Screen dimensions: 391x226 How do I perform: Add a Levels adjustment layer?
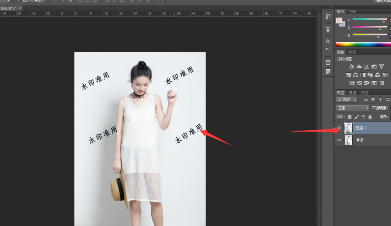point(359,67)
